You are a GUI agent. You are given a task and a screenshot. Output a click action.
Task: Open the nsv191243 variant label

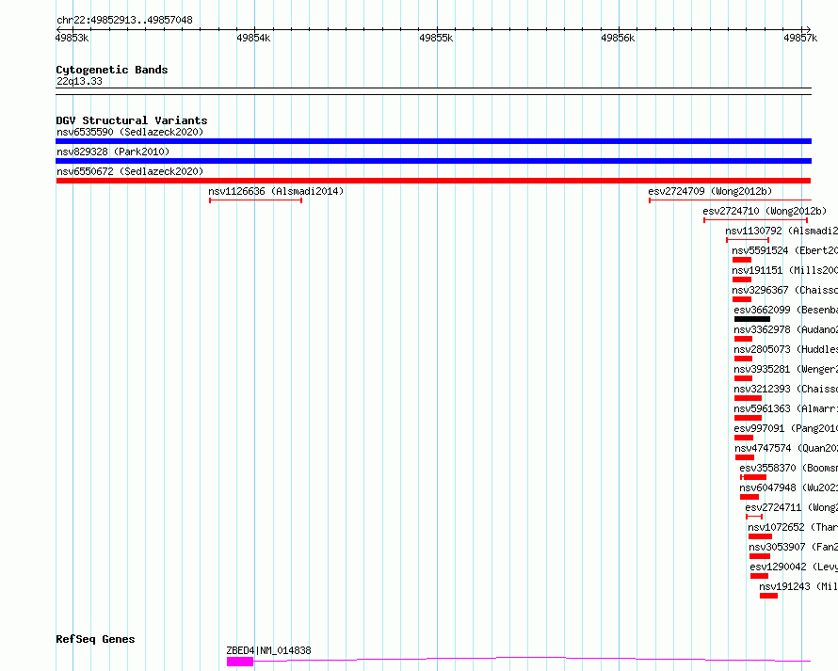[798, 586]
